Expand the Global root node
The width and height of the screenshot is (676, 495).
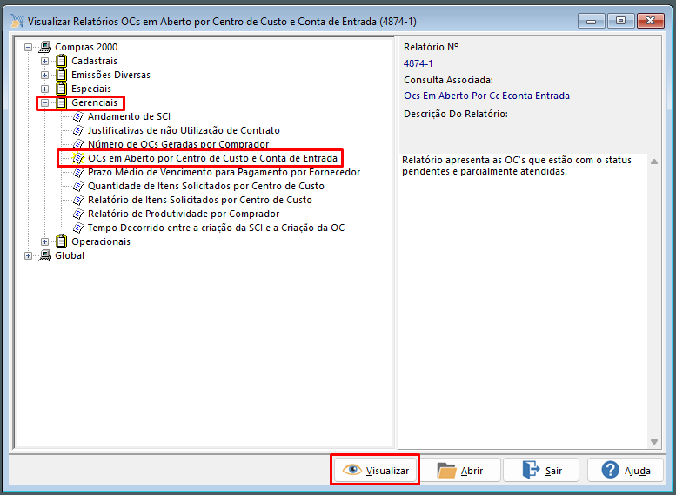click(x=29, y=255)
